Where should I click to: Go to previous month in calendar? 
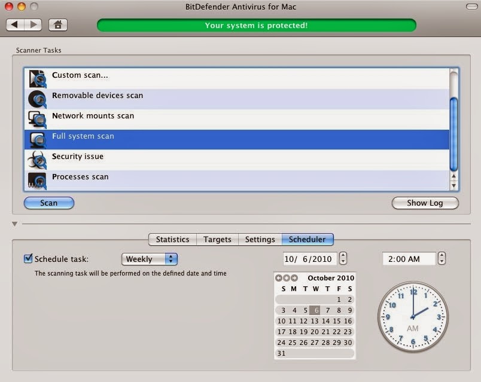[279, 278]
